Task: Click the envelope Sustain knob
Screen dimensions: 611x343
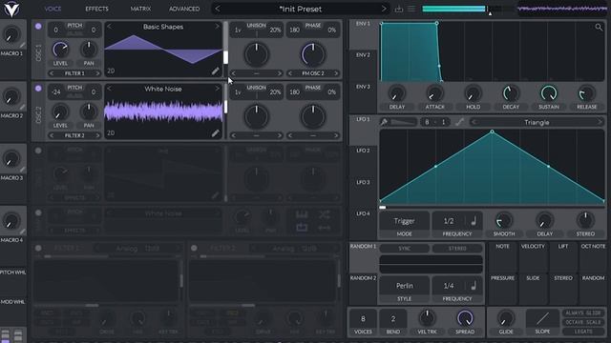Action: 549,93
